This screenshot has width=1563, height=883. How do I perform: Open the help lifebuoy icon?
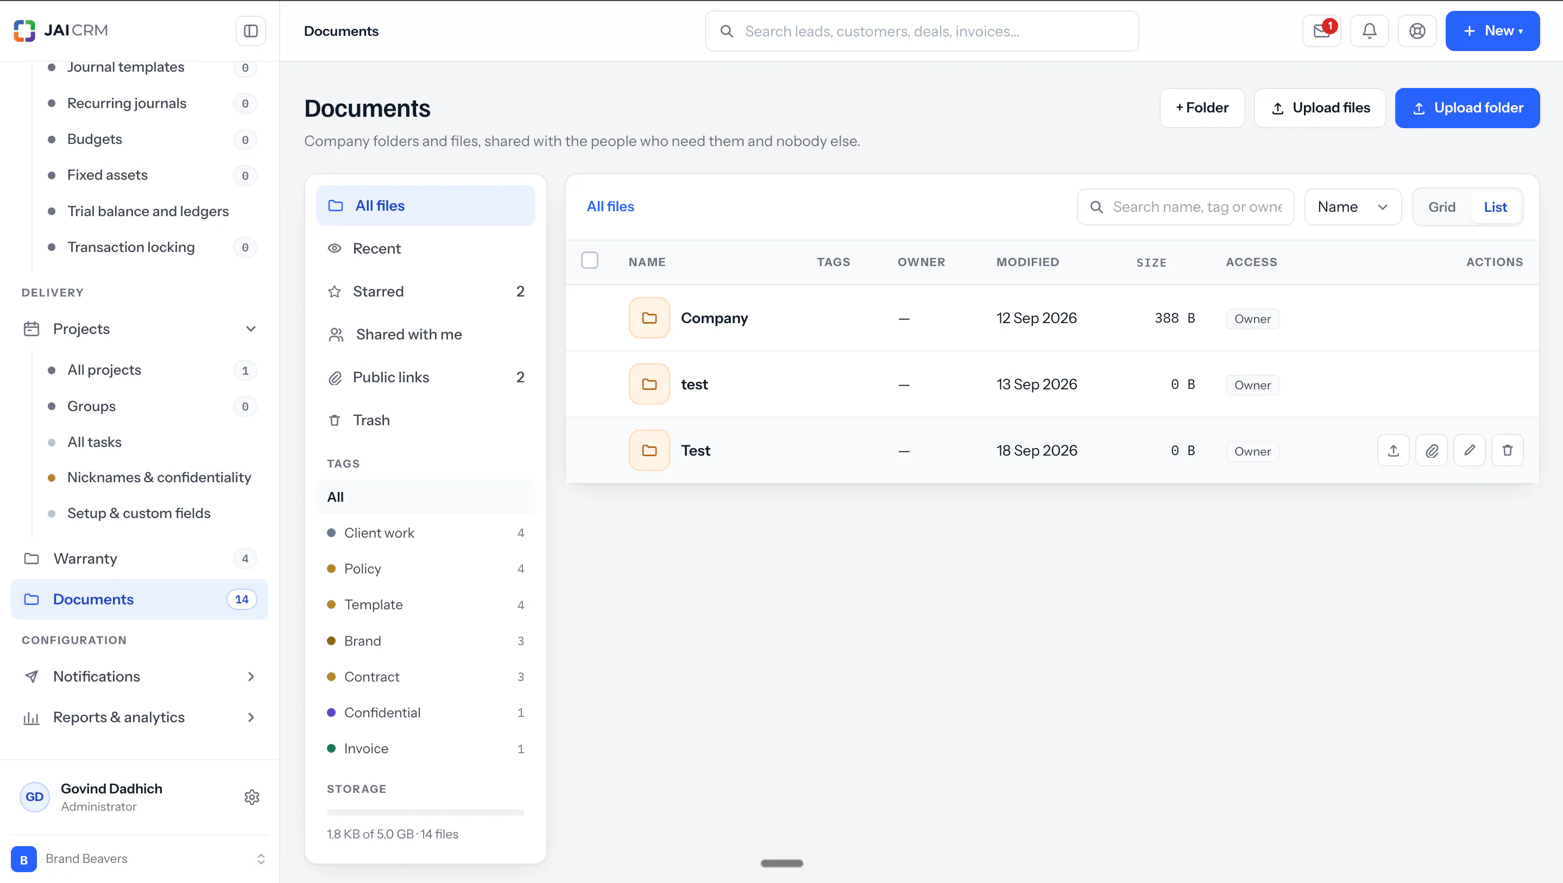1417,31
